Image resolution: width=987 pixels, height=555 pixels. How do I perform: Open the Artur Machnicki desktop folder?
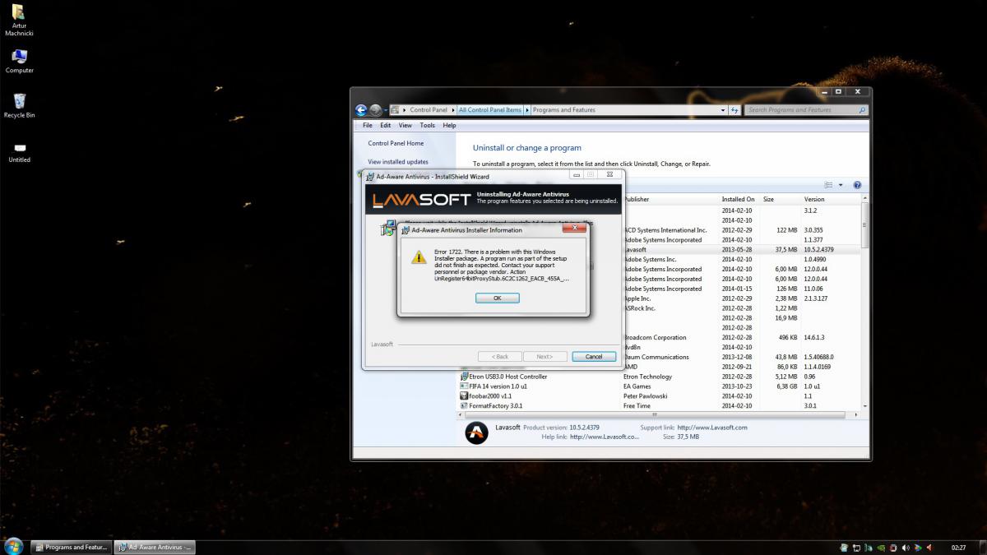pos(19,21)
